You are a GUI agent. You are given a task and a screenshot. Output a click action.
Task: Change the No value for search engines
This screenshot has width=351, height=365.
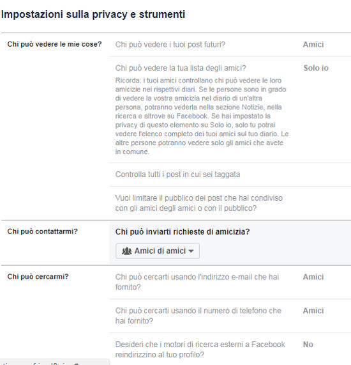[x=308, y=345]
